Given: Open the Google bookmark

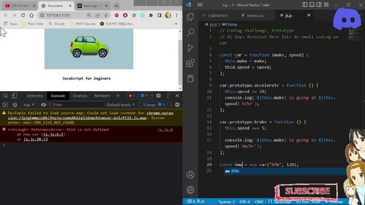Looking at the screenshot, I should (x=57, y=24).
